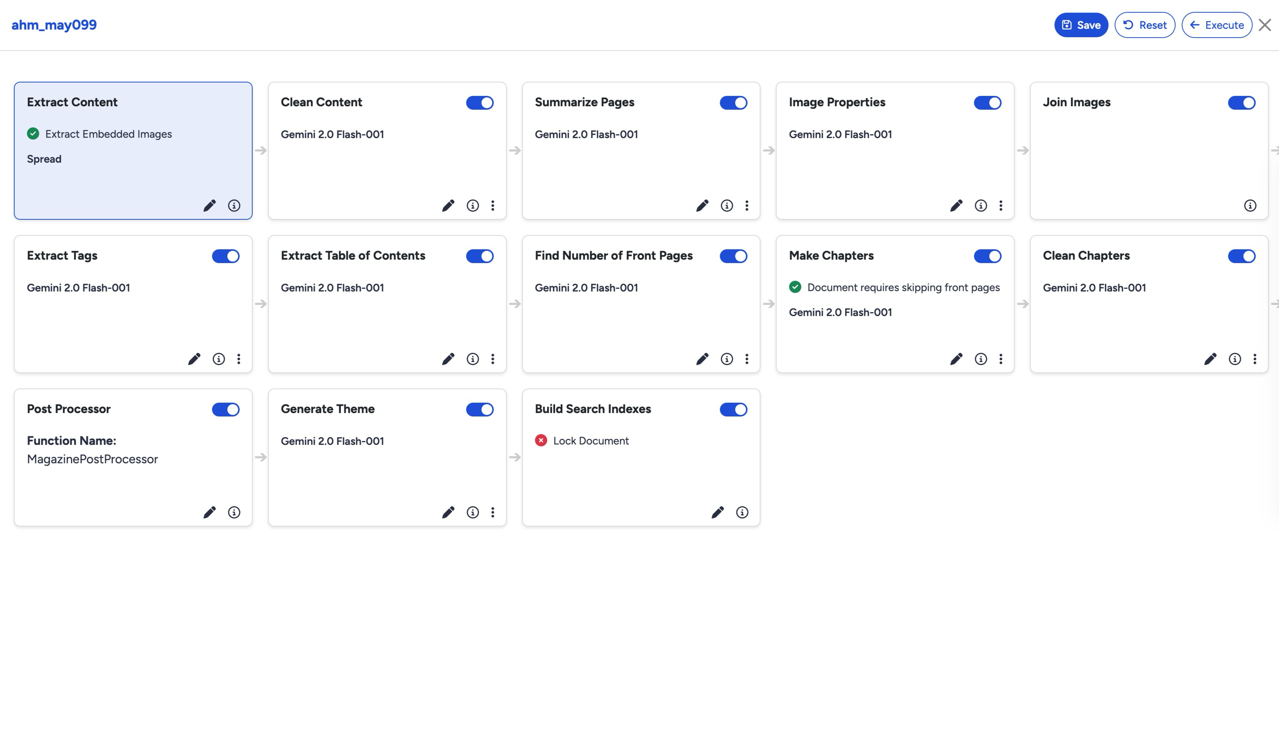1279x747 pixels.
Task: Open options menu on Extract Table of Contents
Action: point(492,359)
